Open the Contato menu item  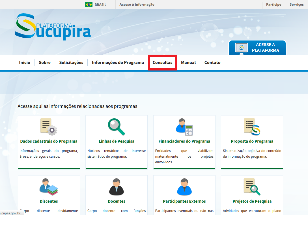tap(212, 63)
